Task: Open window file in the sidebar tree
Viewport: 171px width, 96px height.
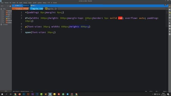Action: click(x=9, y=23)
